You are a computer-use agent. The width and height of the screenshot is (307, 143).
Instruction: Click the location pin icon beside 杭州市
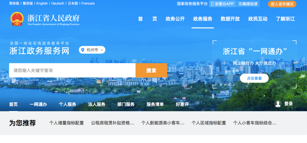(83, 50)
